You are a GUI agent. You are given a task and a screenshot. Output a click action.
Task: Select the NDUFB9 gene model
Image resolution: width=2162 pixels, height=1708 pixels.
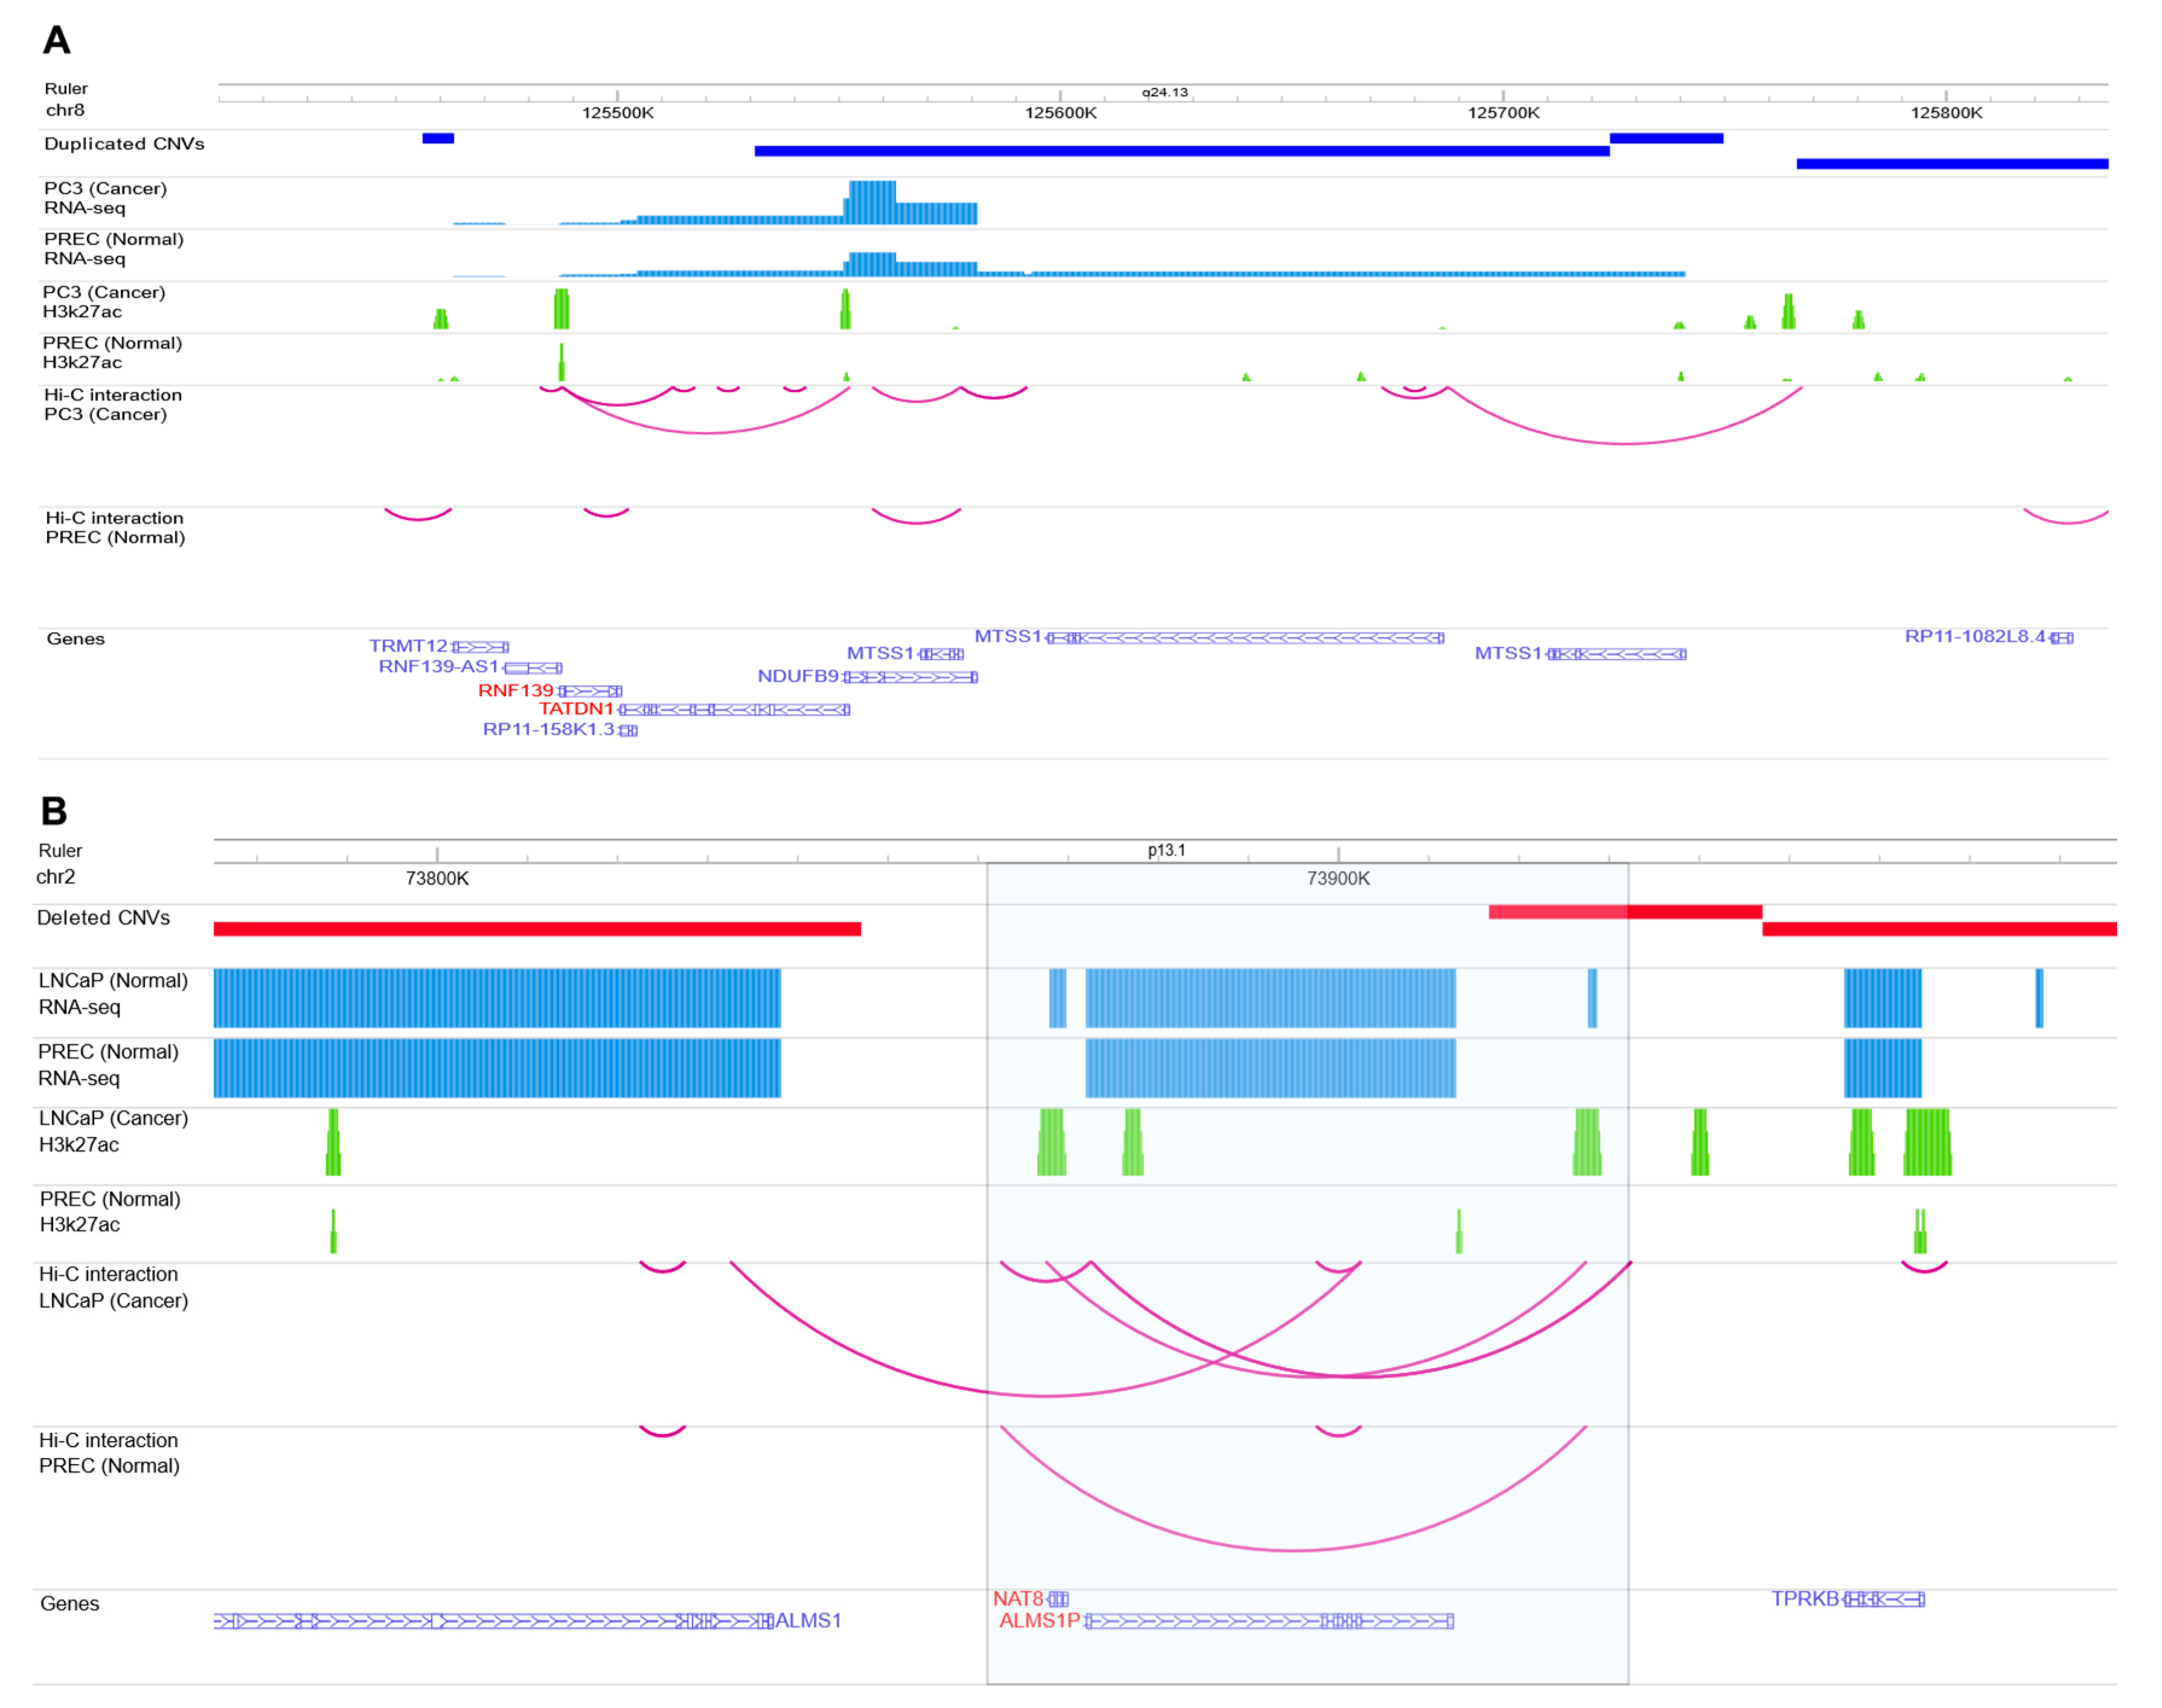point(911,678)
